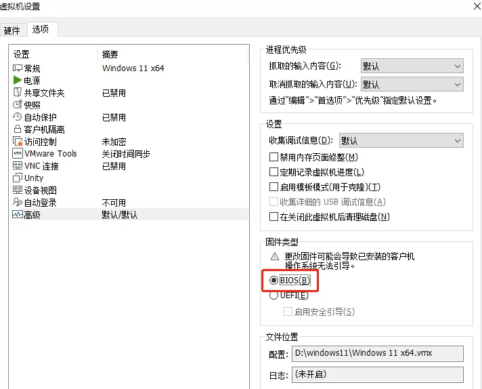Image resolution: width=482 pixels, height=389 pixels.
Task: Select the VMware Tools settings row
Action: coord(129,154)
